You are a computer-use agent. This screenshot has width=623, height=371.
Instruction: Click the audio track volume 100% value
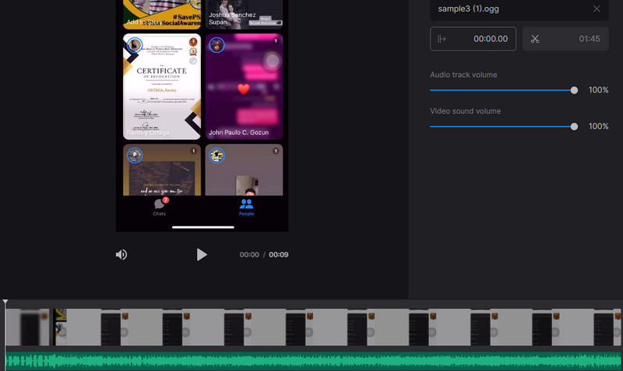coord(598,90)
